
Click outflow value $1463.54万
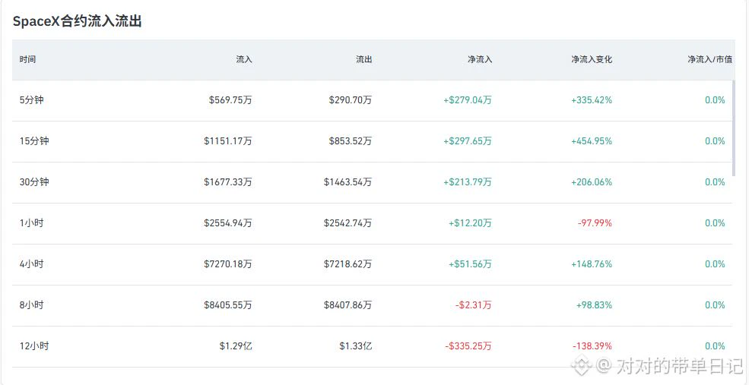click(x=348, y=182)
